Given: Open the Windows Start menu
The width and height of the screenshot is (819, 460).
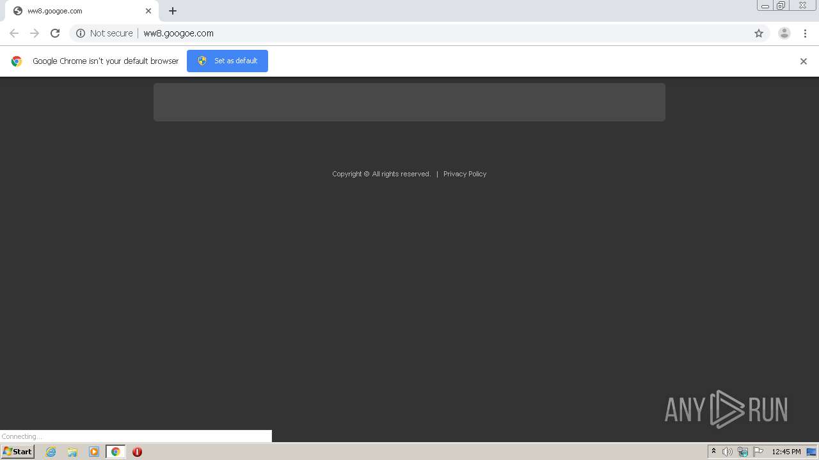Looking at the screenshot, I should [17, 452].
